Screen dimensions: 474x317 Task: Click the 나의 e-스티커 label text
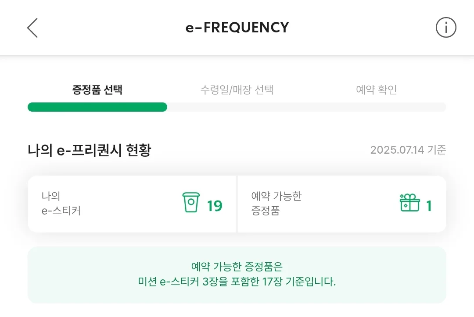(x=61, y=203)
